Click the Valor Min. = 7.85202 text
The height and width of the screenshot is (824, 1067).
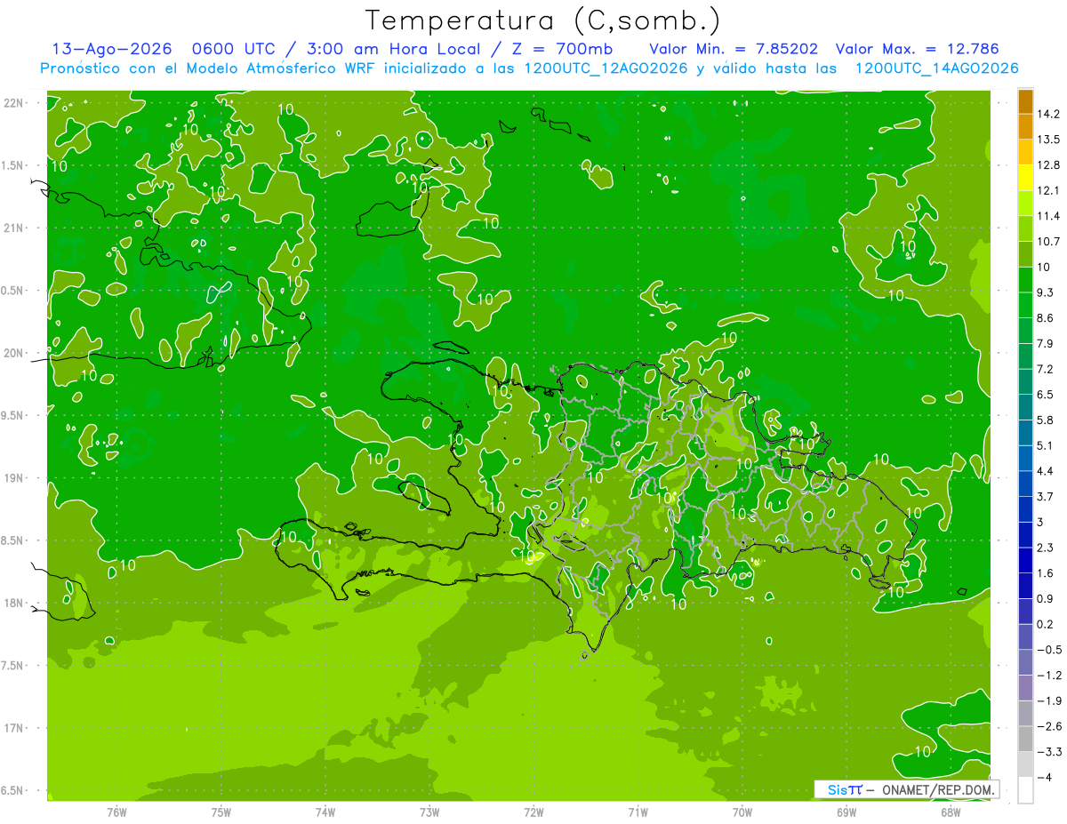click(734, 49)
